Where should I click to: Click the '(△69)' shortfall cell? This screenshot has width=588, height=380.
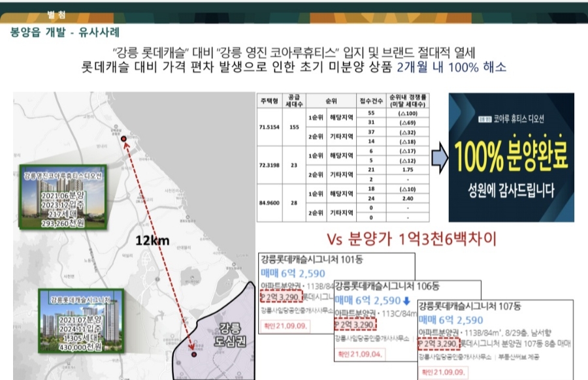(x=408, y=123)
